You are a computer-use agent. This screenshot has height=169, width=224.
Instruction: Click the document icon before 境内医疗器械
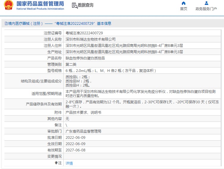click(x=6, y=24)
